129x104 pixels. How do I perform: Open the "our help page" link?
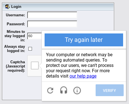click(83, 76)
